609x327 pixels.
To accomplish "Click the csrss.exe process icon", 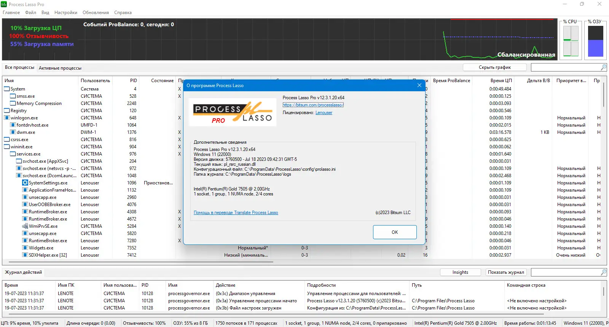I will (x=7, y=140).
